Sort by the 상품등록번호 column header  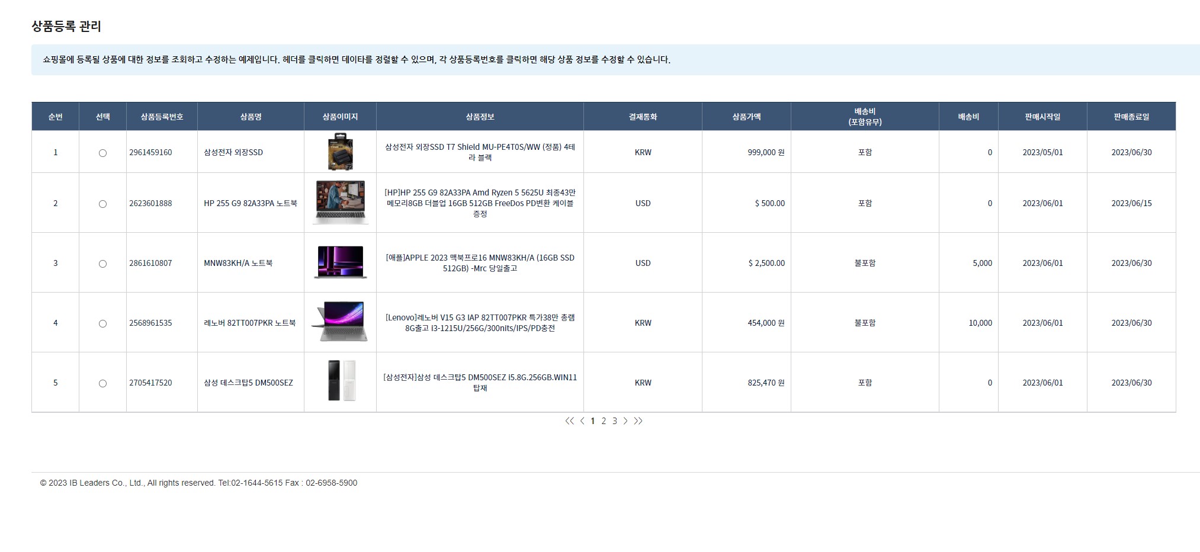click(x=162, y=117)
